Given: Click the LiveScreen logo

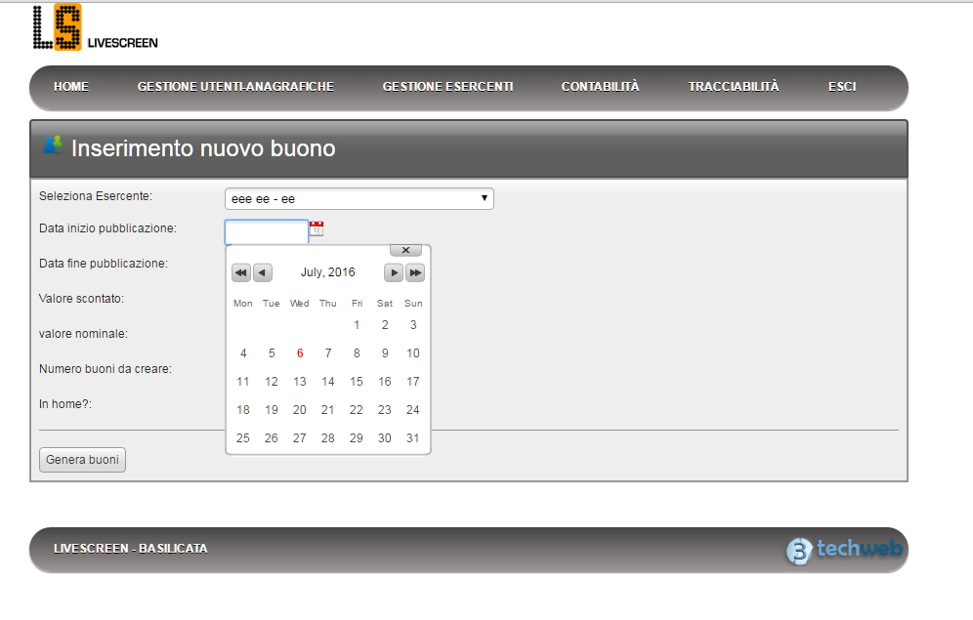Looking at the screenshot, I should point(95,27).
